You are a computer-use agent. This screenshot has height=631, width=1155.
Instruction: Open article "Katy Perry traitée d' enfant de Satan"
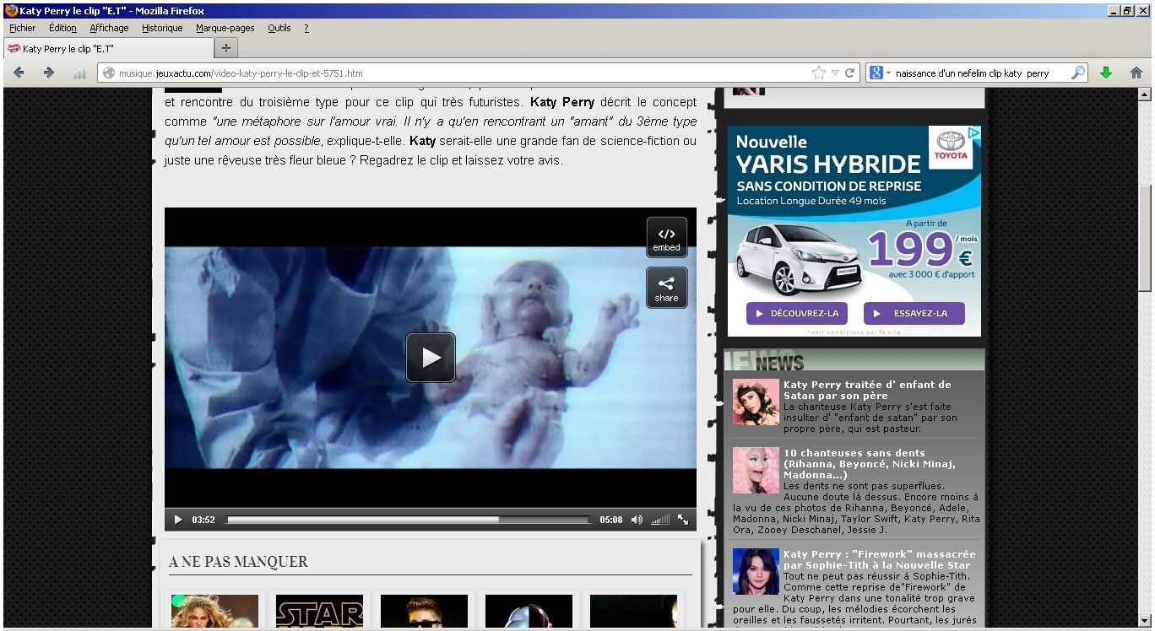pos(867,390)
